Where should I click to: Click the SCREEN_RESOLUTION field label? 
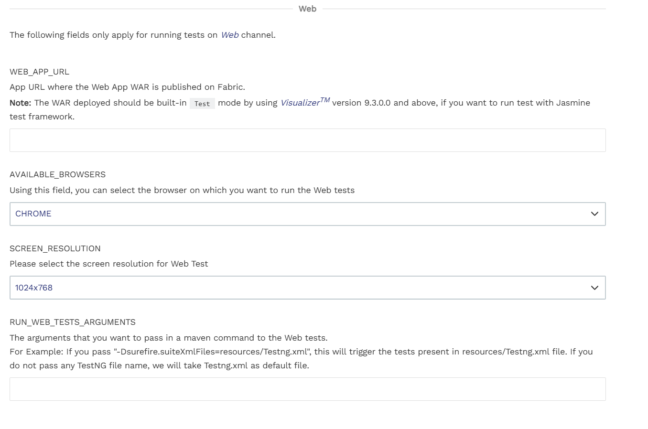coord(55,248)
